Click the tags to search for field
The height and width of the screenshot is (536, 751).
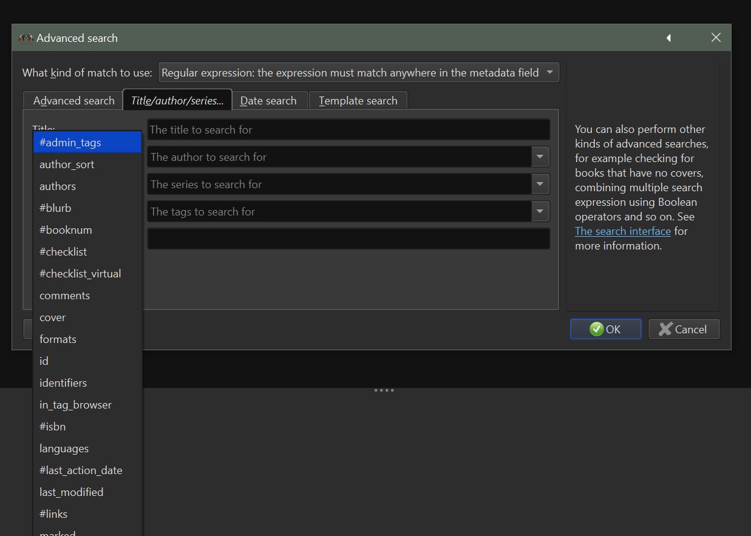click(339, 212)
